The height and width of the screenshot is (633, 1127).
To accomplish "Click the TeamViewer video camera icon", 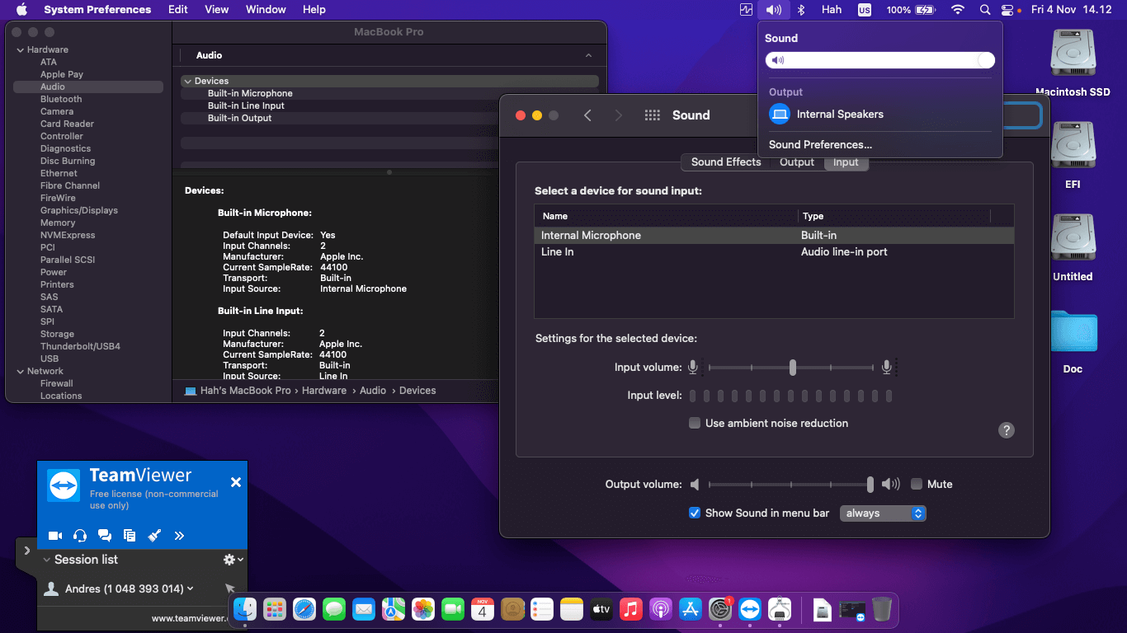I will tap(55, 536).
